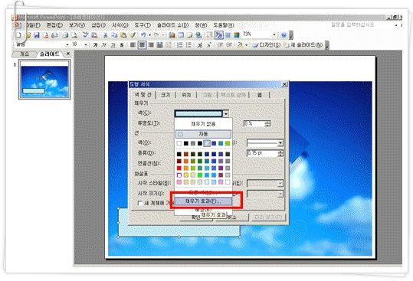413x281 pixels.
Task: Pick the dark red color swatch
Action: [x=179, y=161]
